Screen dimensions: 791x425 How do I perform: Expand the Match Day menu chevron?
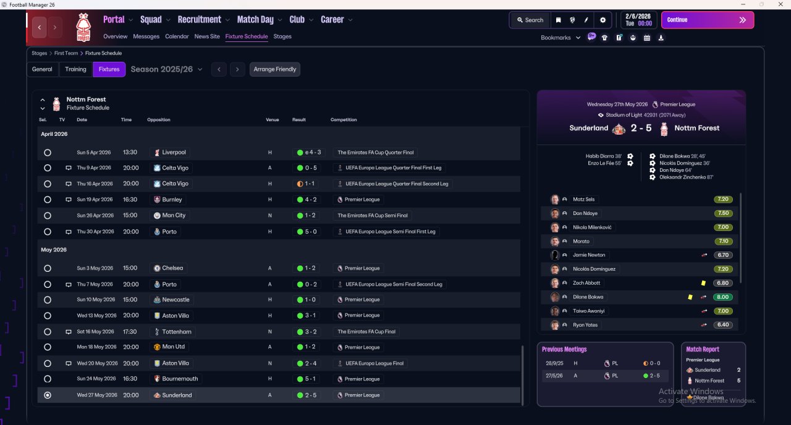click(x=280, y=20)
